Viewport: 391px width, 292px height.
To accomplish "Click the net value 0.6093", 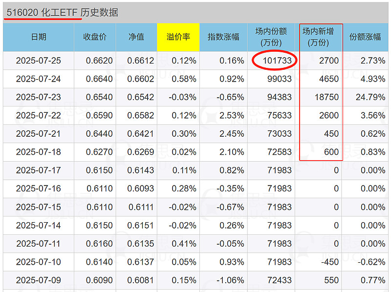I will click(x=141, y=188).
